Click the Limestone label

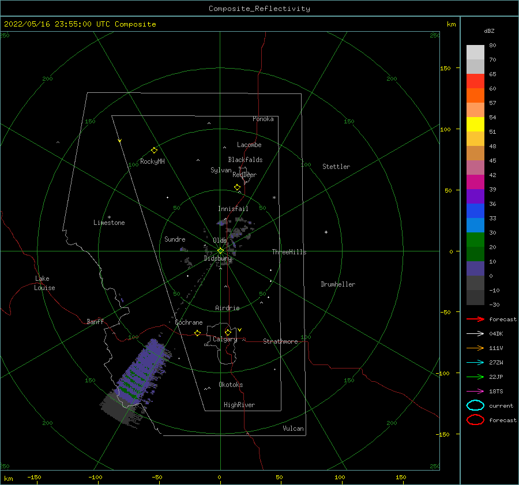click(x=109, y=223)
